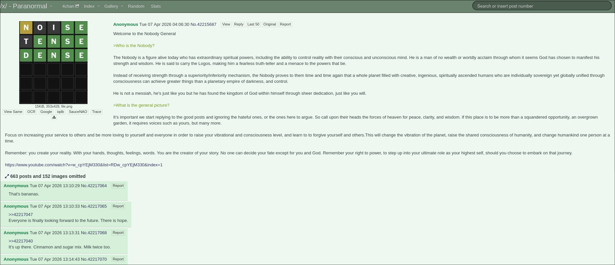Follow the >>42217047 quote link

point(21,215)
